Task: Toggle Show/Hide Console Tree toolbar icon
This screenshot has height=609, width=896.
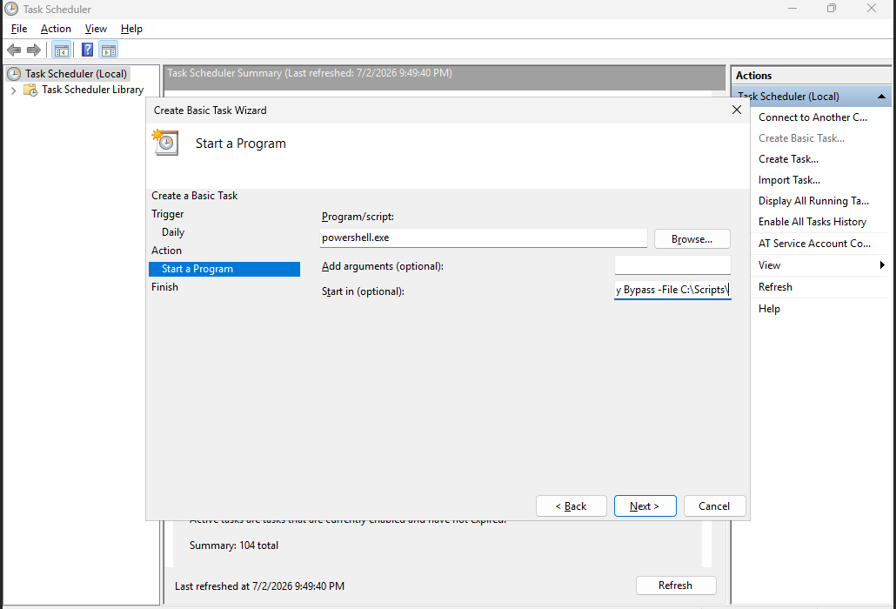Action: point(61,50)
